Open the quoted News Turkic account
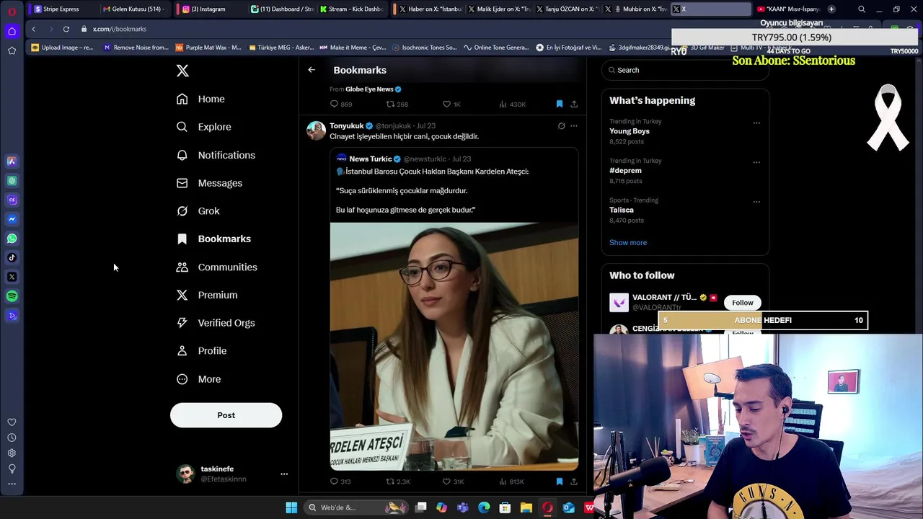923x519 pixels. 370,159
